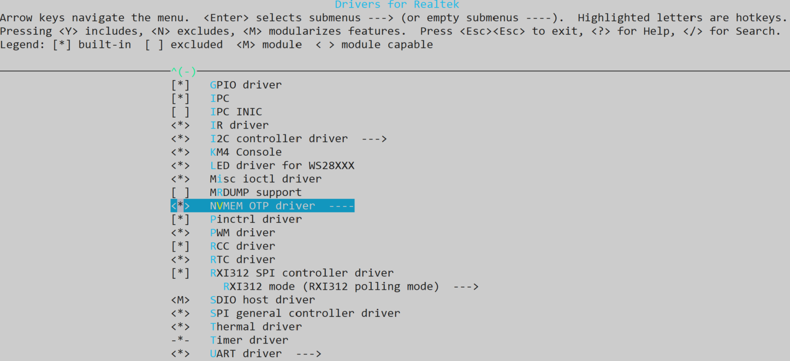Toggle the GPIO driver checkbox

[180, 85]
